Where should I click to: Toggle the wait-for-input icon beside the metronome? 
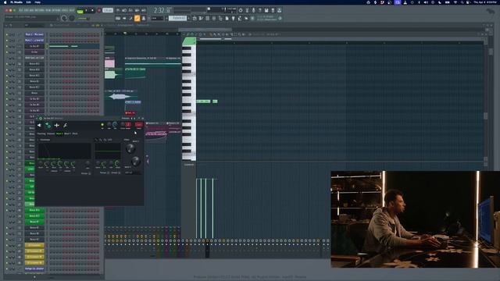point(124,10)
